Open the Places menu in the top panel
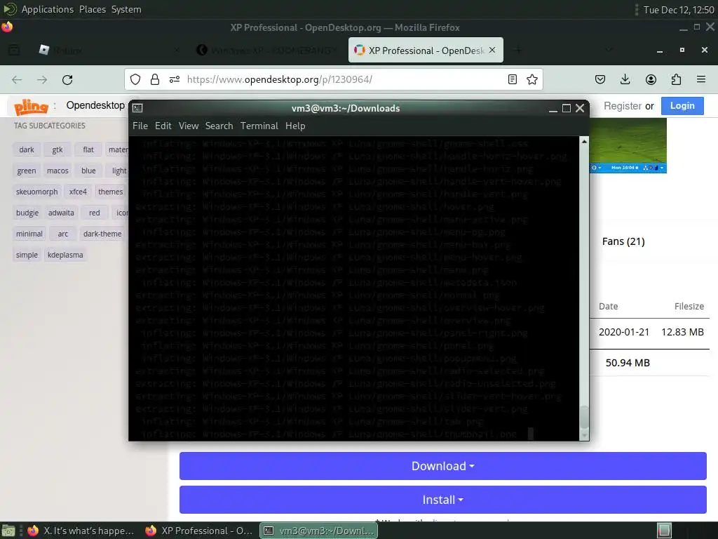 (93, 9)
